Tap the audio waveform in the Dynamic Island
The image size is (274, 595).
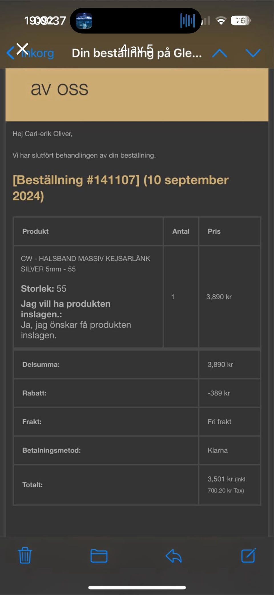(187, 20)
